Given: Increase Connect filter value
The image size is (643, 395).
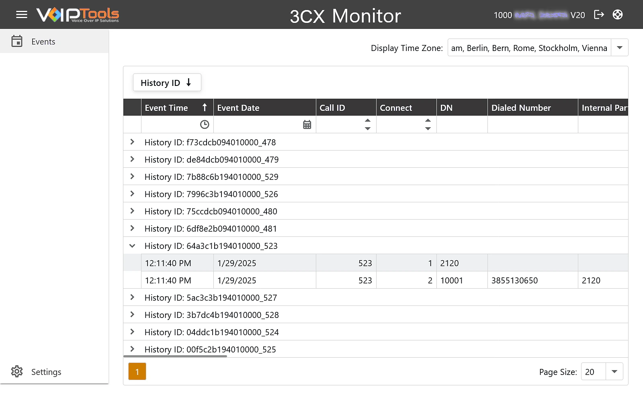Looking at the screenshot, I should pos(428,120).
